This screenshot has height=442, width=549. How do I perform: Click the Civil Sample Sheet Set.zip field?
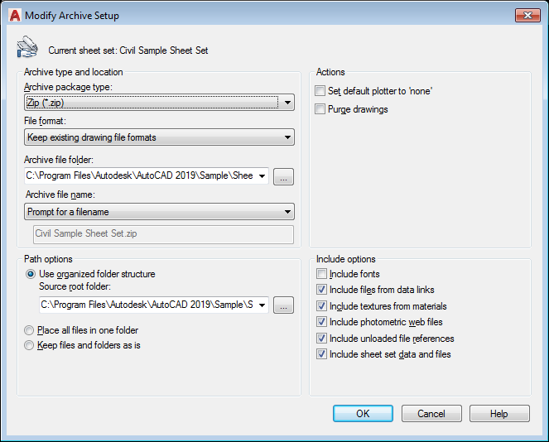pyautogui.click(x=162, y=234)
